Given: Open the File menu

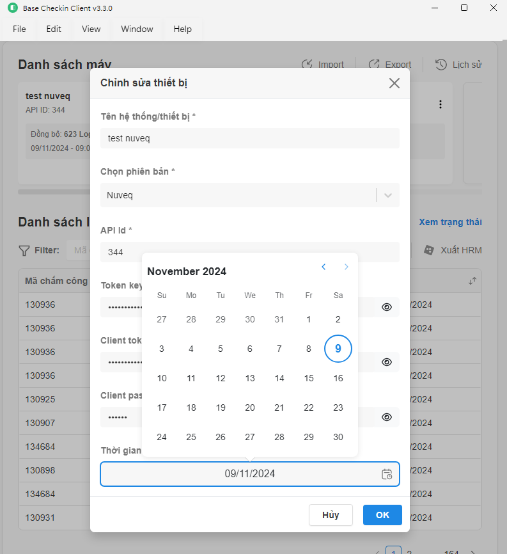Looking at the screenshot, I should [19, 29].
